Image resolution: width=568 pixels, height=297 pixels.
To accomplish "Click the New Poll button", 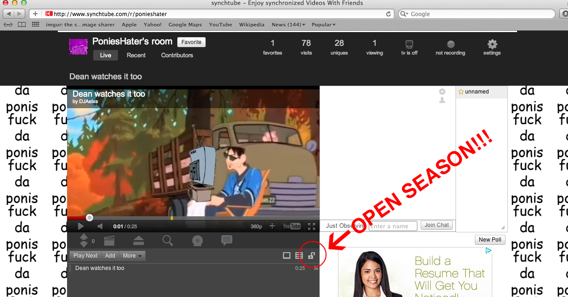I will pyautogui.click(x=490, y=239).
